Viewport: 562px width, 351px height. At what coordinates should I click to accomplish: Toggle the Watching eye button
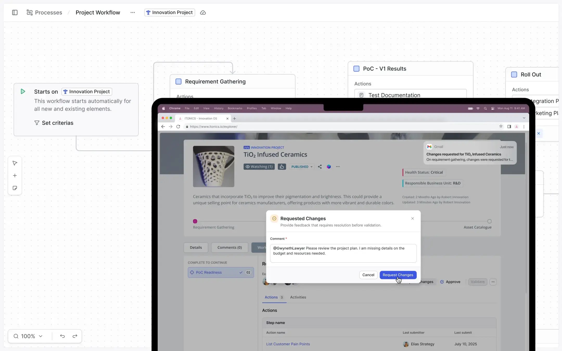pos(259,167)
